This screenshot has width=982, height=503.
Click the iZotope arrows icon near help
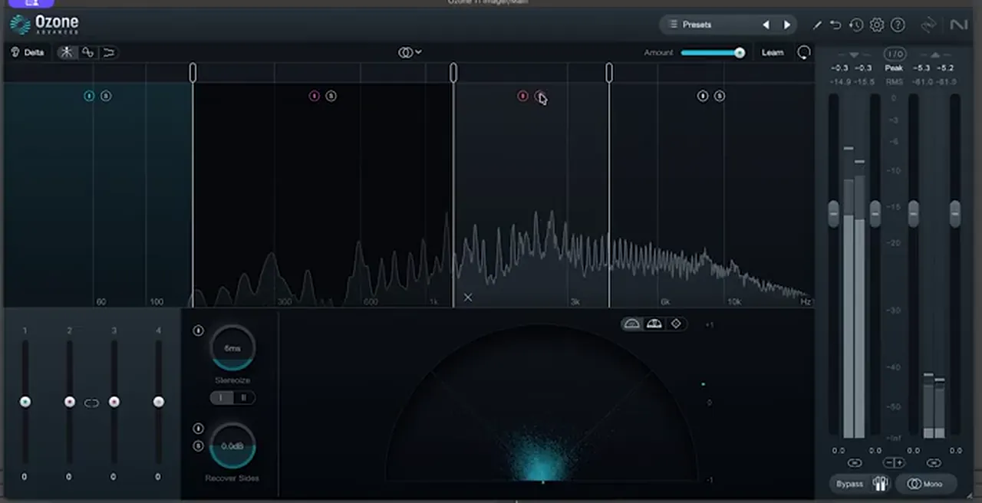coord(928,25)
